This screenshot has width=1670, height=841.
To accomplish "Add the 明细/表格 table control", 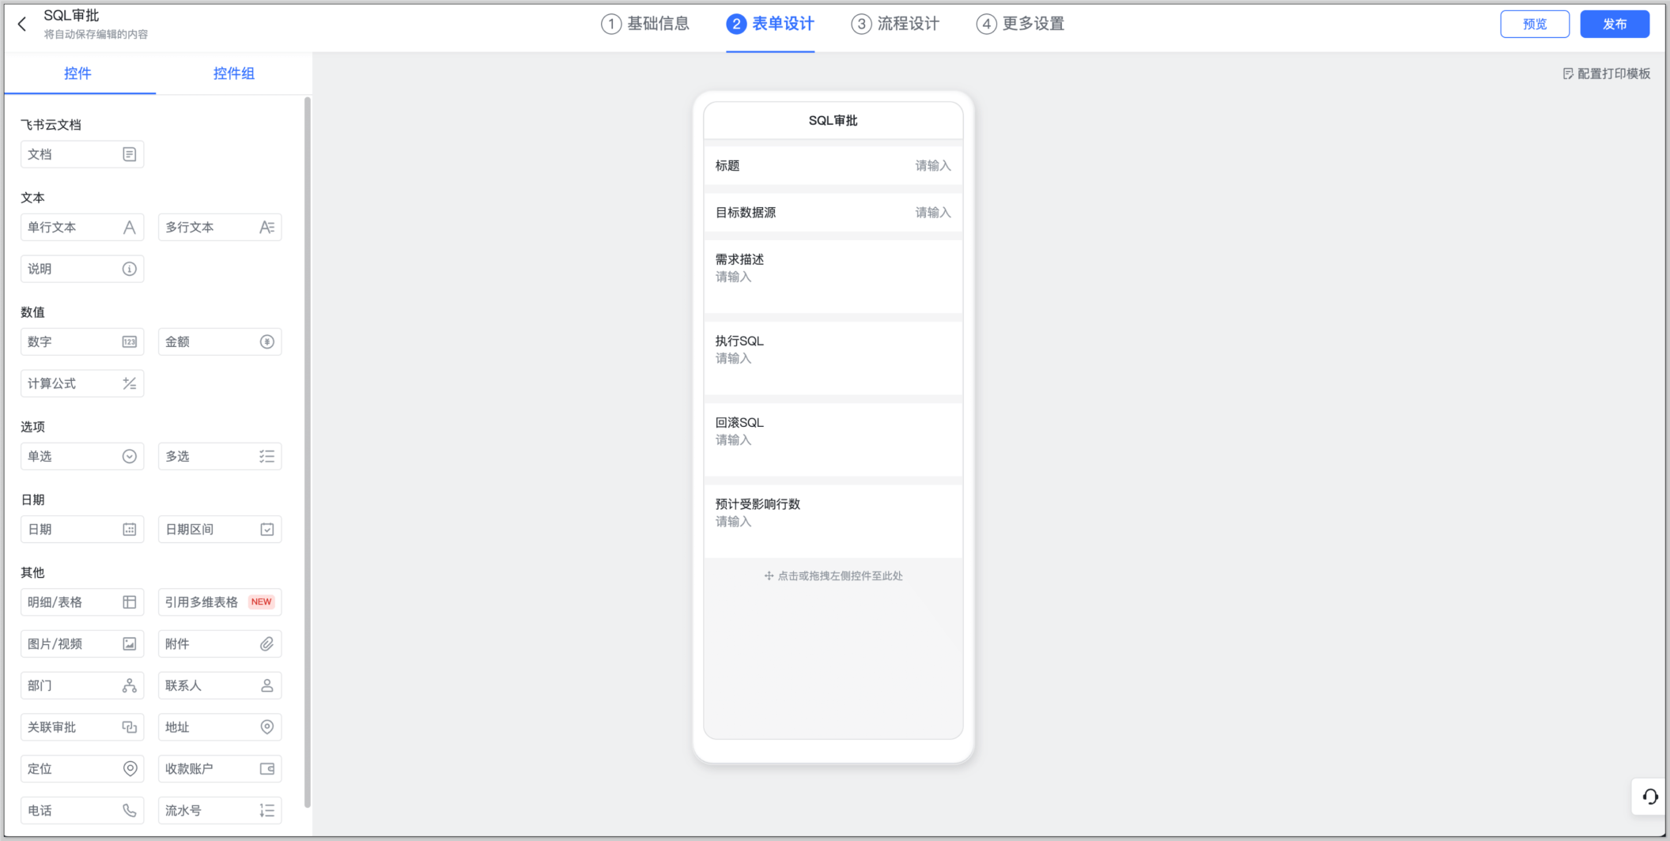I will pyautogui.click(x=81, y=602).
